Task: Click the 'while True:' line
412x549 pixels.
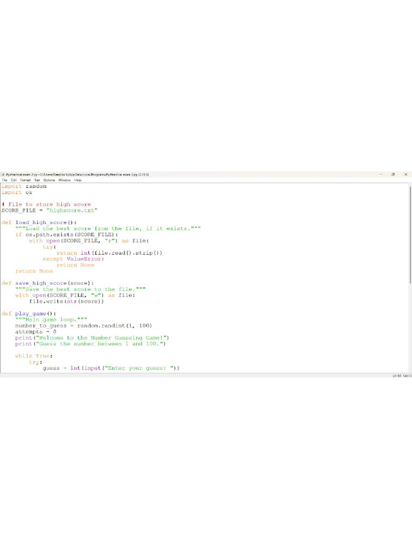Action: 34,356
